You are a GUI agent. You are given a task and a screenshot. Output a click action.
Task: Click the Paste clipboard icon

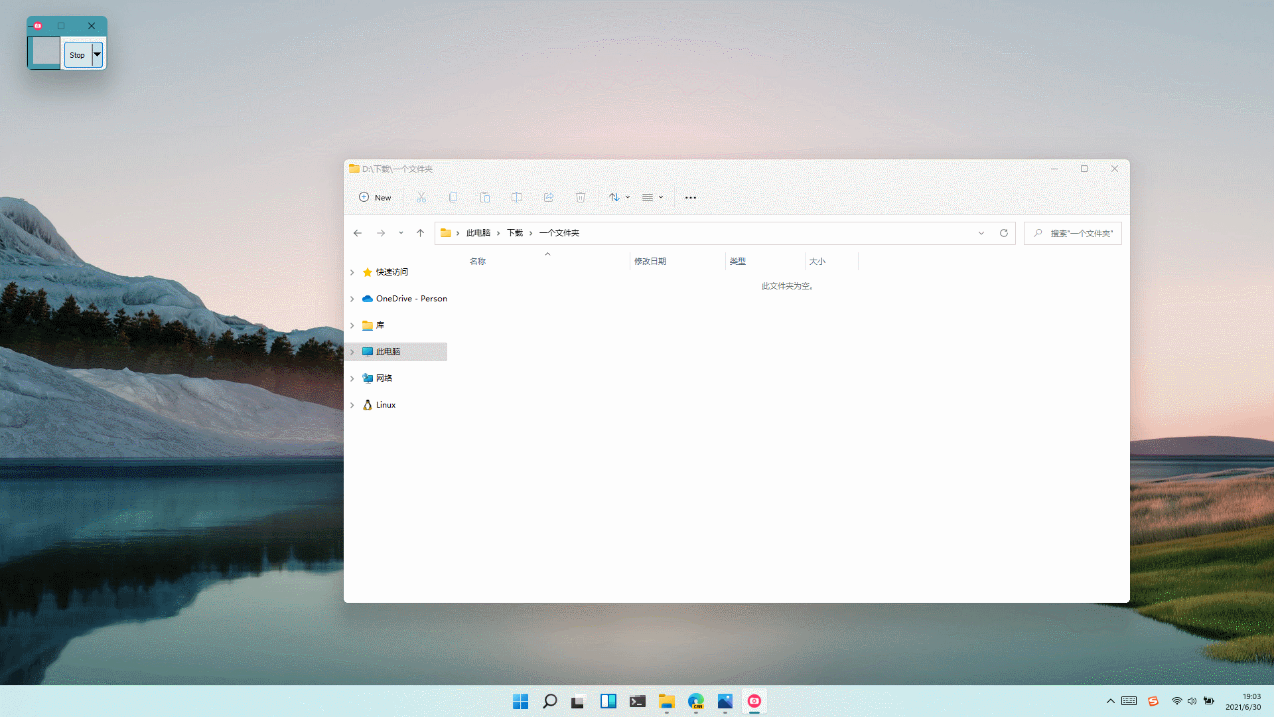(485, 197)
